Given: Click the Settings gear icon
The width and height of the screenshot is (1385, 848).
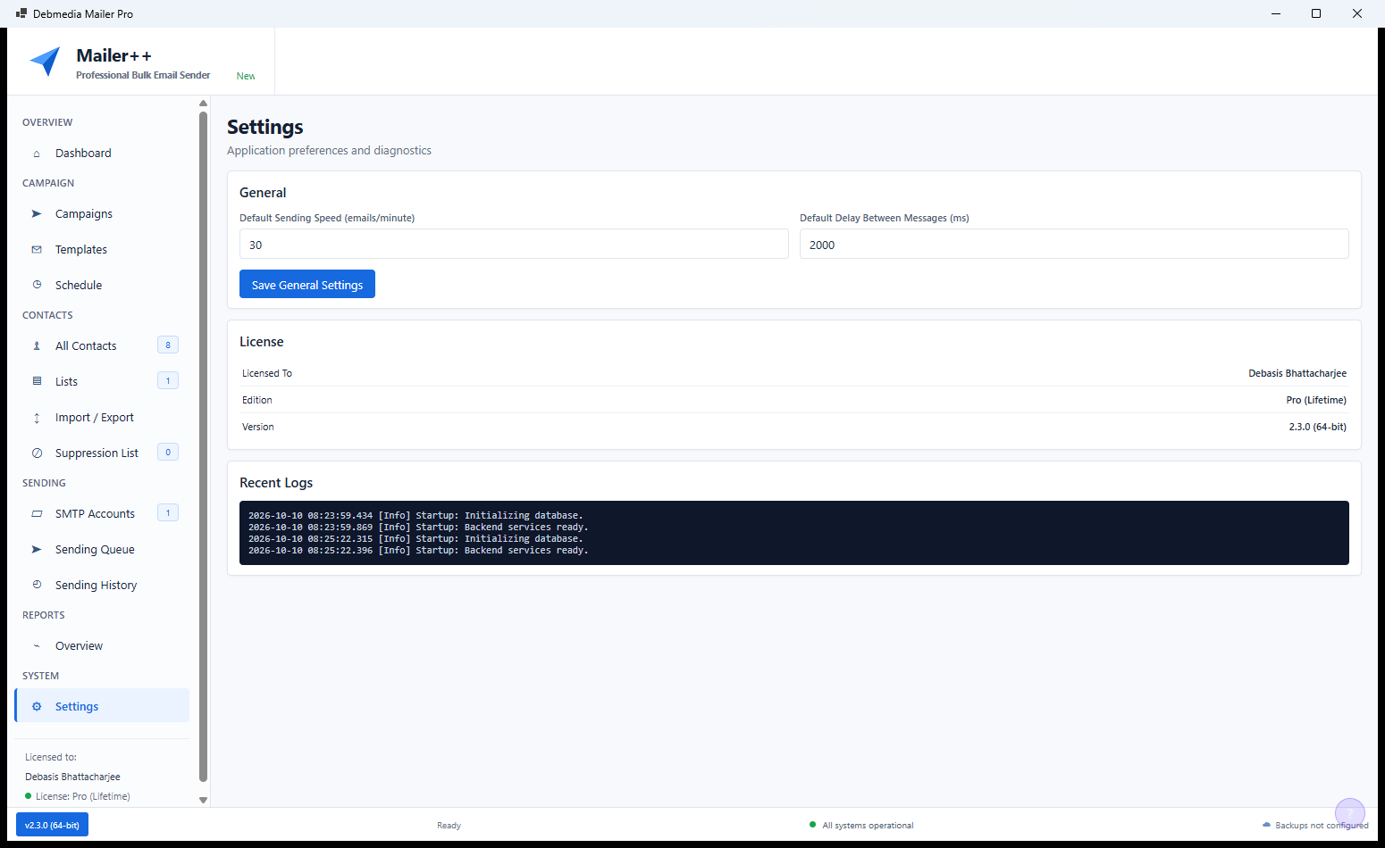Looking at the screenshot, I should coord(37,707).
